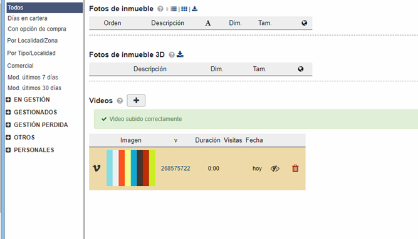
Task: Open help icon beside Fotos de inmueble 3D
Action: click(172, 55)
